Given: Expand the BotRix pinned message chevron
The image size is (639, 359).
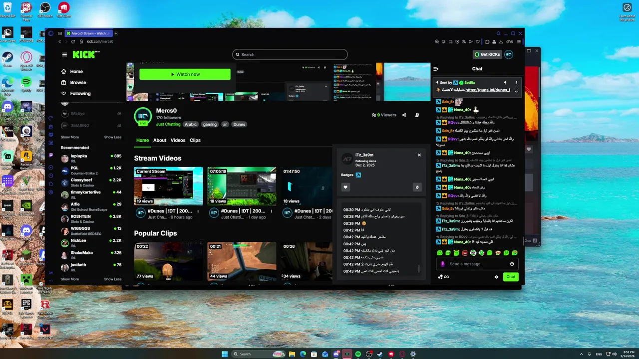Looking at the screenshot, I should 516,91.
